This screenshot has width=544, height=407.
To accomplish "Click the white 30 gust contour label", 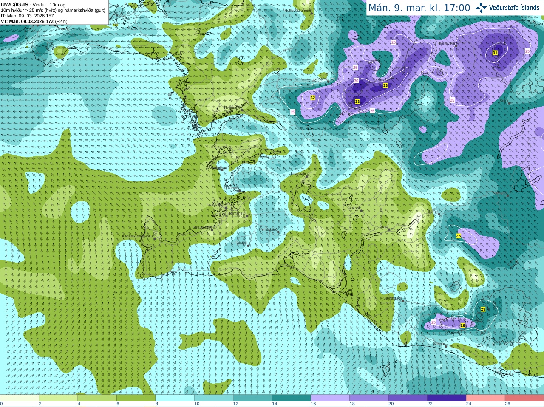I will tap(356, 81).
